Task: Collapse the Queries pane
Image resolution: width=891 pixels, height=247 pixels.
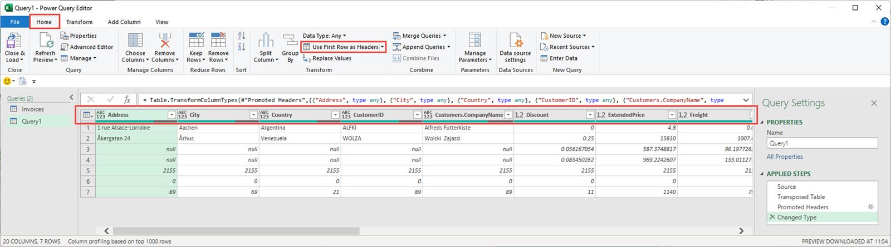Action: (71, 98)
